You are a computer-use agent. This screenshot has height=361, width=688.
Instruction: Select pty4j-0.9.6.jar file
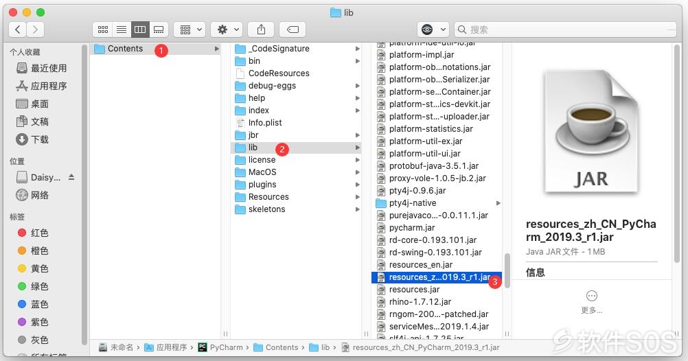click(437, 191)
